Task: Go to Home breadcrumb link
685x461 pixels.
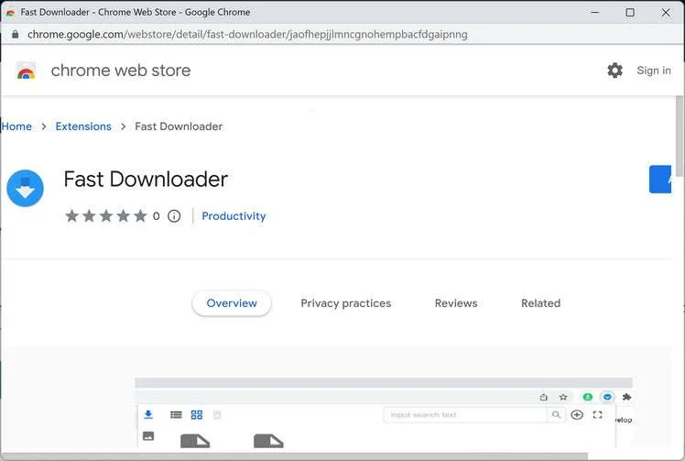Action: click(x=16, y=126)
